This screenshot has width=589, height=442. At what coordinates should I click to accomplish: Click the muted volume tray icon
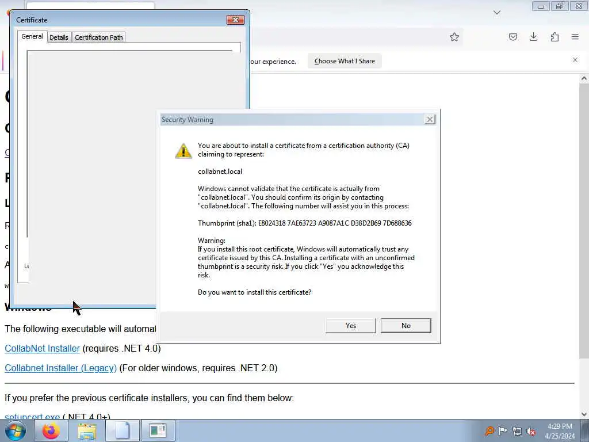pyautogui.click(x=531, y=431)
